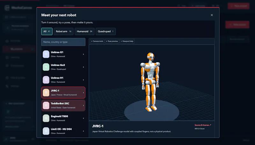Viewport: 255px width, 145px height.
Task: Click the Unitree H1 avatar icon
Action: [x=46, y=80]
